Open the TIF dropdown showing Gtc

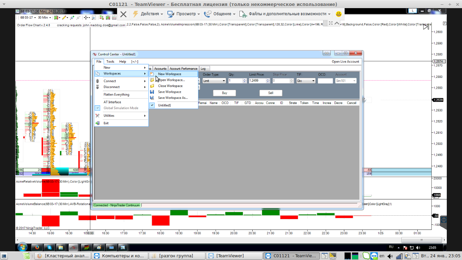point(306,81)
